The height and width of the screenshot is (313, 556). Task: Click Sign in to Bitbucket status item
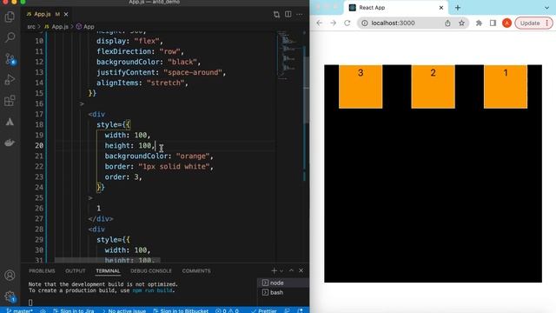181,310
